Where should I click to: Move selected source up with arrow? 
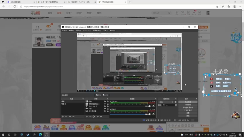click(98, 116)
